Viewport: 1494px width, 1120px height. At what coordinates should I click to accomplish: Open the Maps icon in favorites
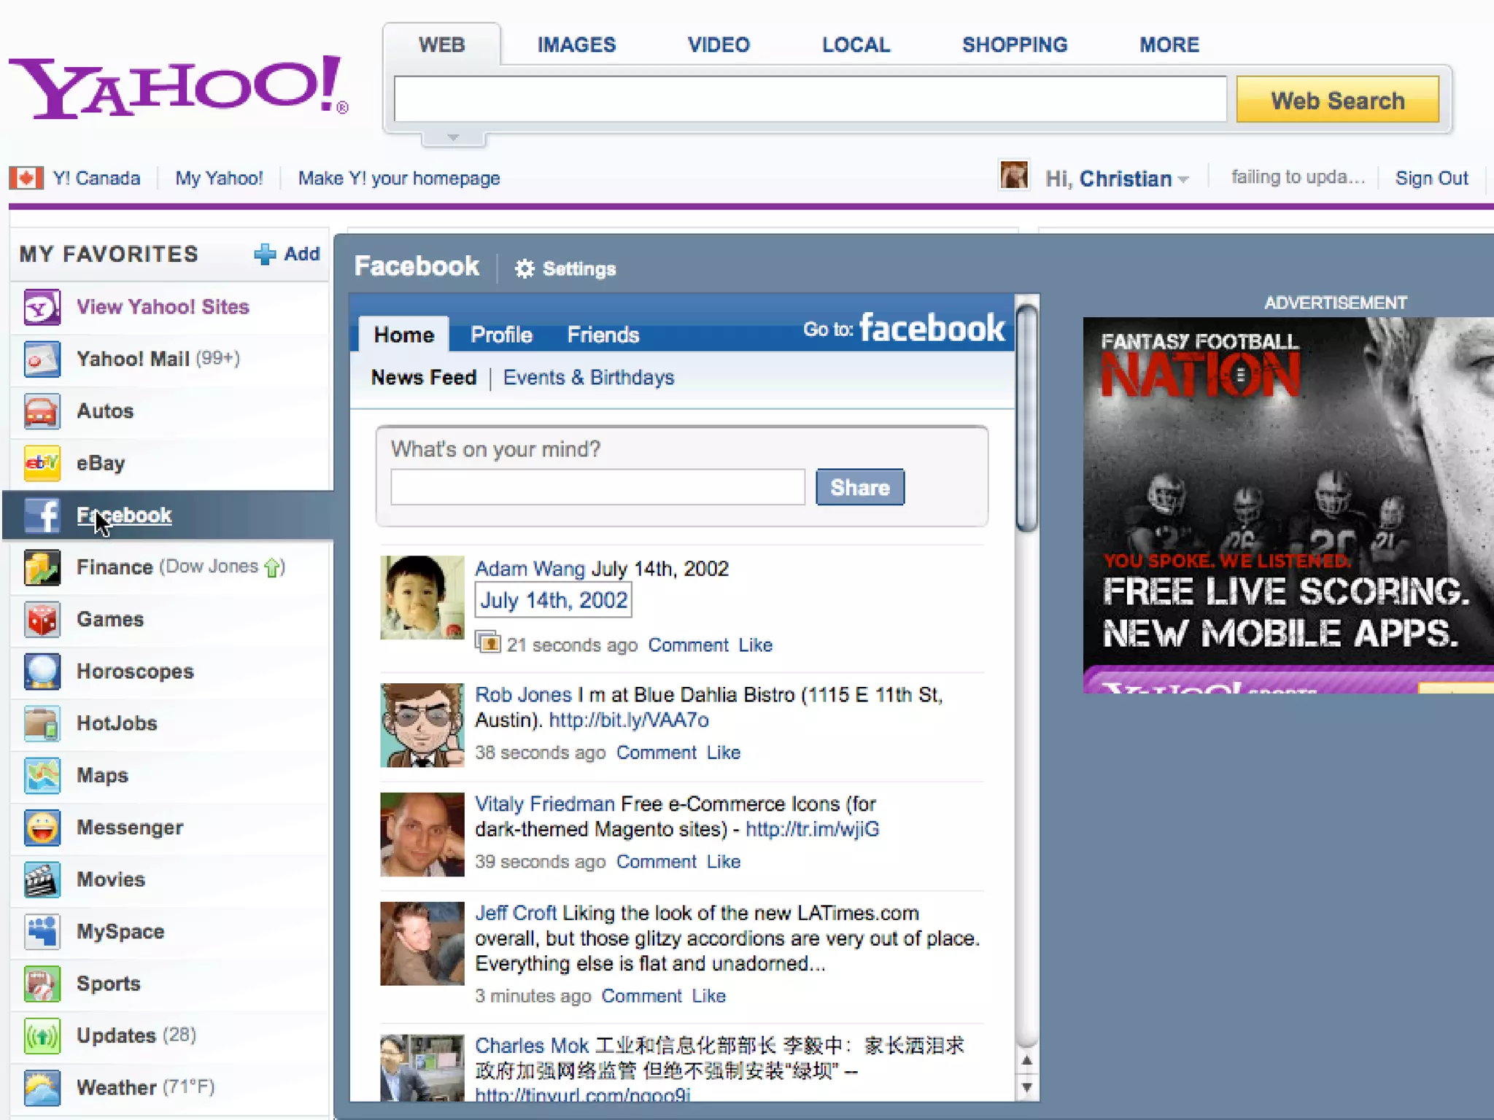(x=42, y=776)
